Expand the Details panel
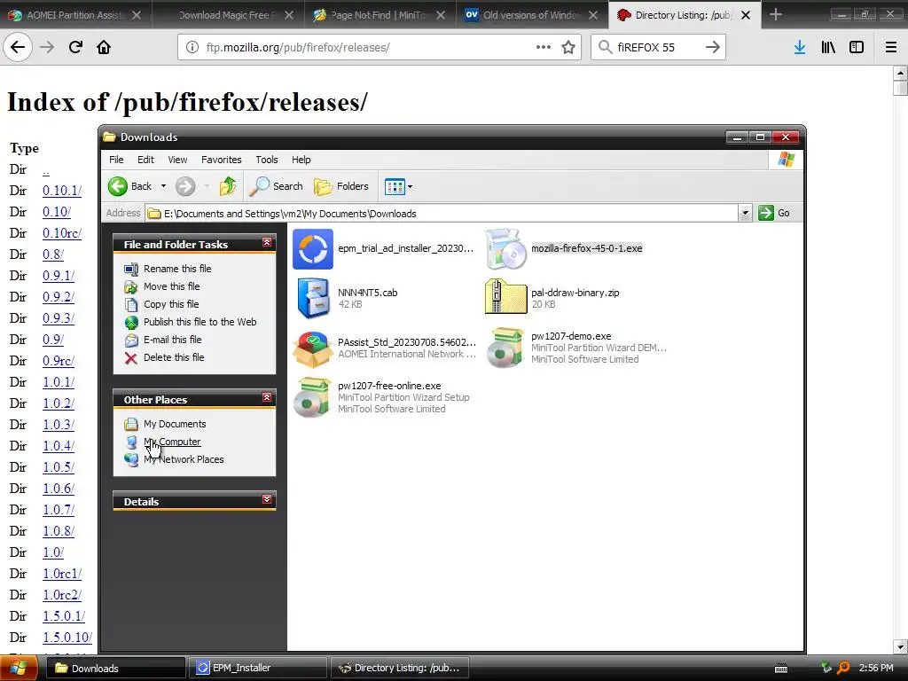Image resolution: width=908 pixels, height=681 pixels. [267, 499]
